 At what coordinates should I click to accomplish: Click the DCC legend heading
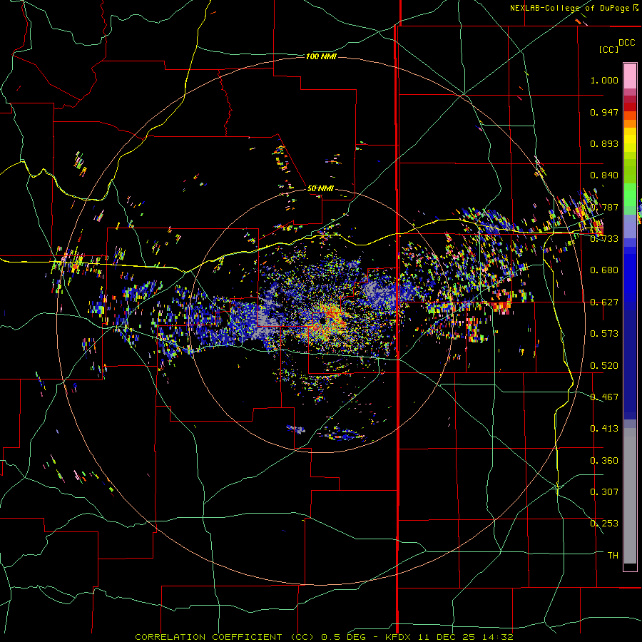coord(627,43)
